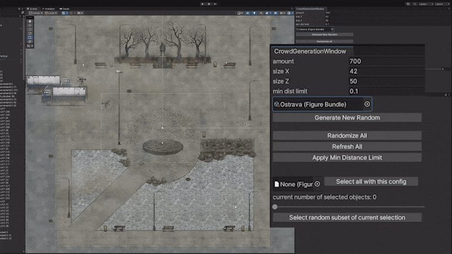Viewport: 452px width, 254px height.
Task: Open object picker next to None field
Action: click(317, 184)
